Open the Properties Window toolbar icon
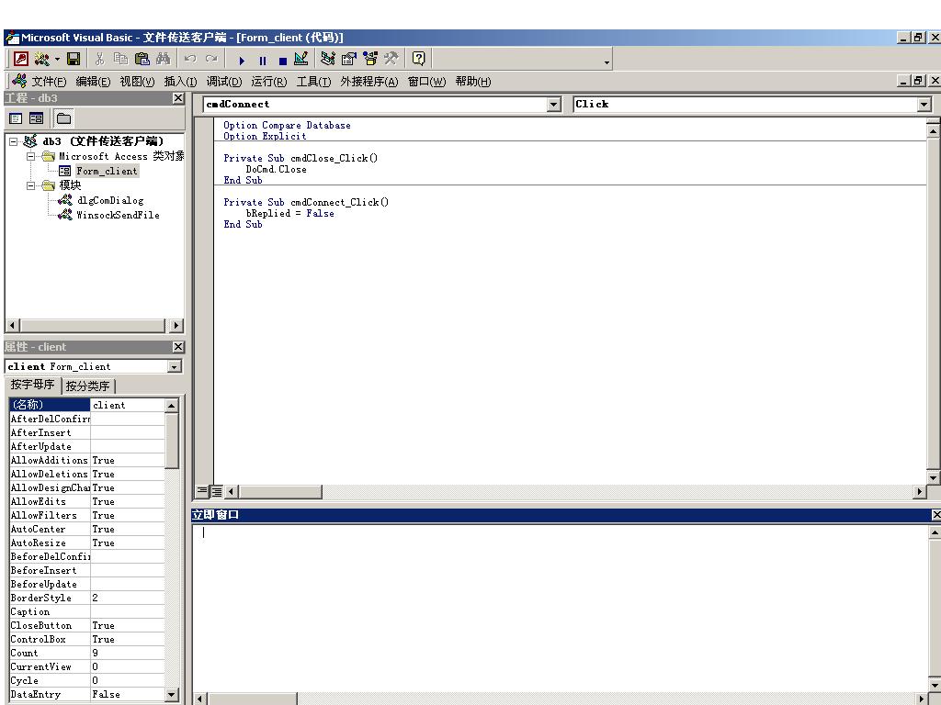Viewport: 941px width, 705px height. pyautogui.click(x=348, y=59)
